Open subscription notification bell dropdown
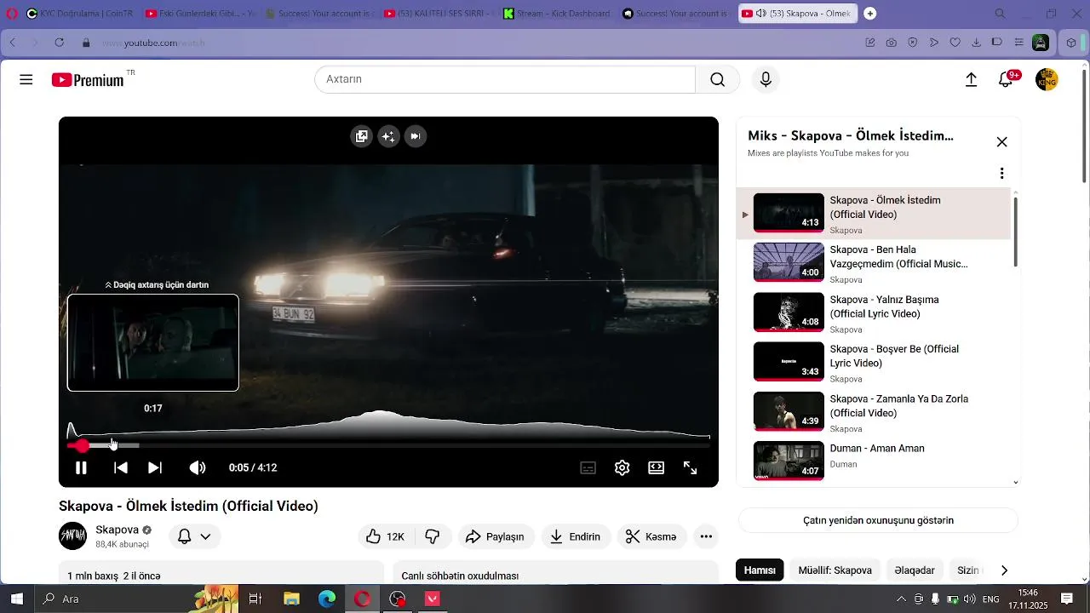 point(194,536)
